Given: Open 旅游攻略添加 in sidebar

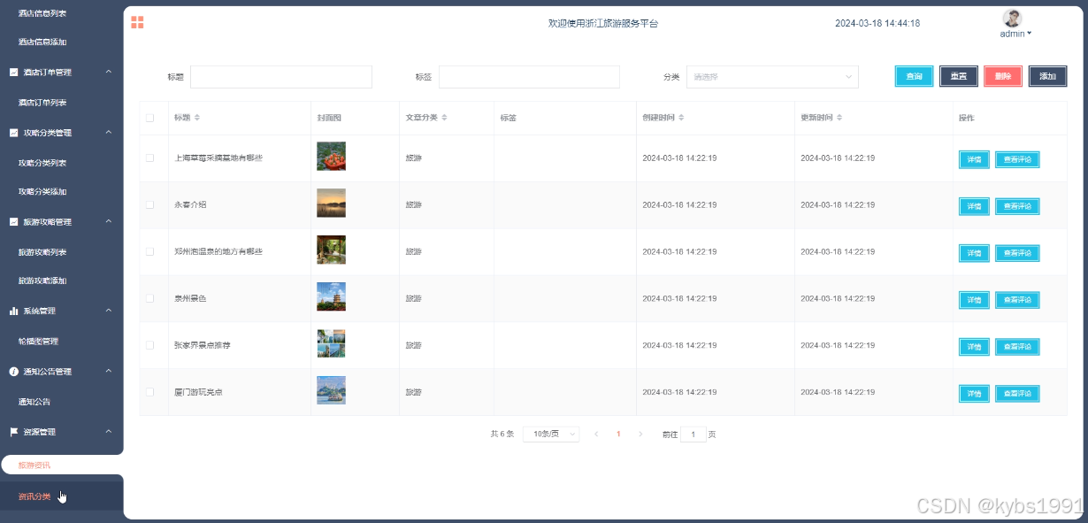Looking at the screenshot, I should click(42, 281).
